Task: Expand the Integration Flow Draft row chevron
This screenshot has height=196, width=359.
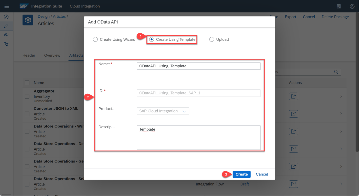Action: click(x=341, y=184)
